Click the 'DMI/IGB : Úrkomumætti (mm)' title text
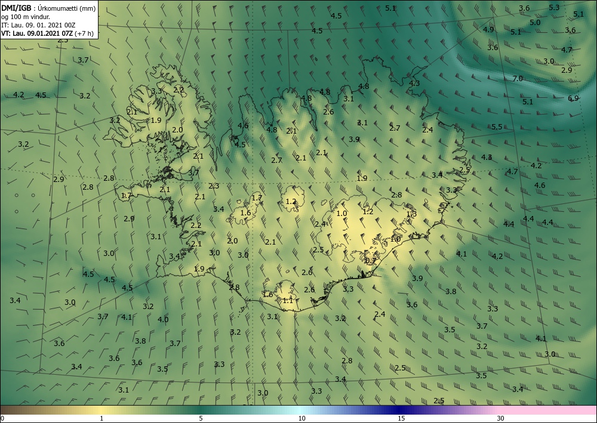Image resolution: width=597 pixels, height=423 pixels. point(48,8)
